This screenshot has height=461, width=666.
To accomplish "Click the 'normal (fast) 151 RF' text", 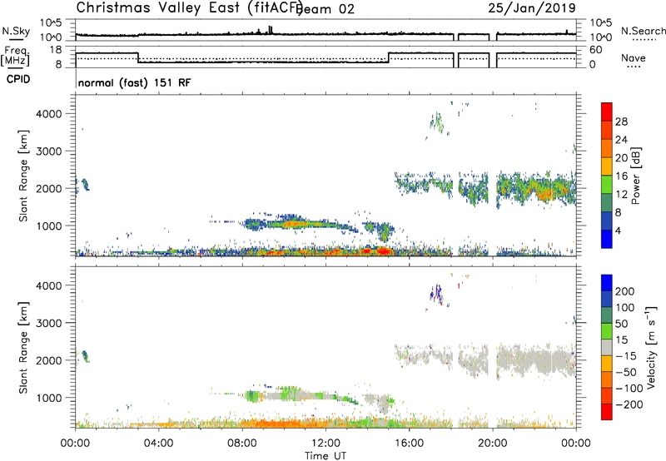I will click(x=135, y=82).
